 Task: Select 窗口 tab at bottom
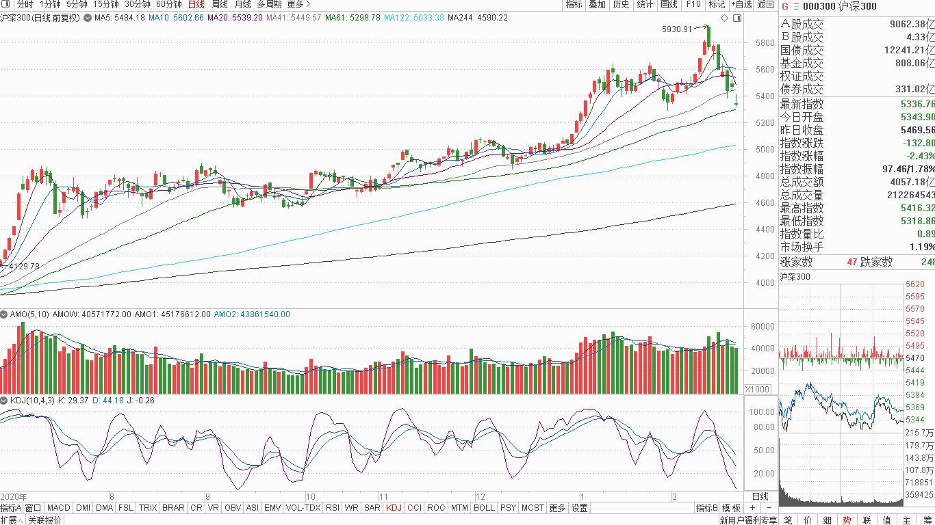pos(34,508)
